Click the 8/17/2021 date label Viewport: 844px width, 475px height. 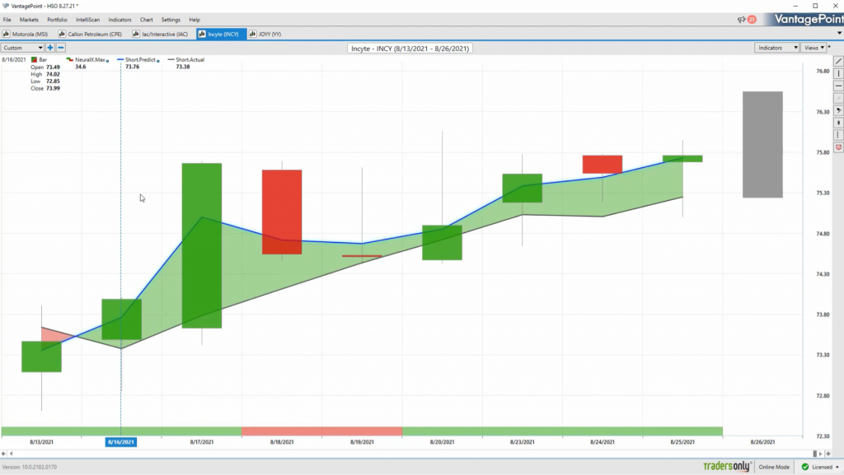[x=202, y=442]
